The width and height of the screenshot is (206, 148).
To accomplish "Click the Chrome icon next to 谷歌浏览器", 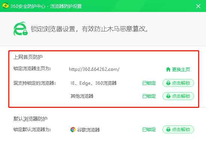I will point(73,130).
